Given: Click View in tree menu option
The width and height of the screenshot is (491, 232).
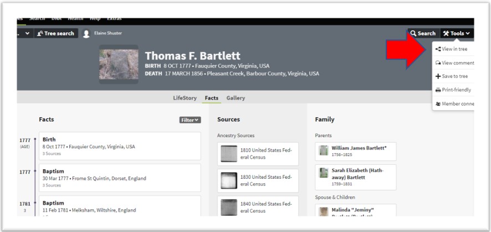Looking at the screenshot, I should tap(454, 49).
